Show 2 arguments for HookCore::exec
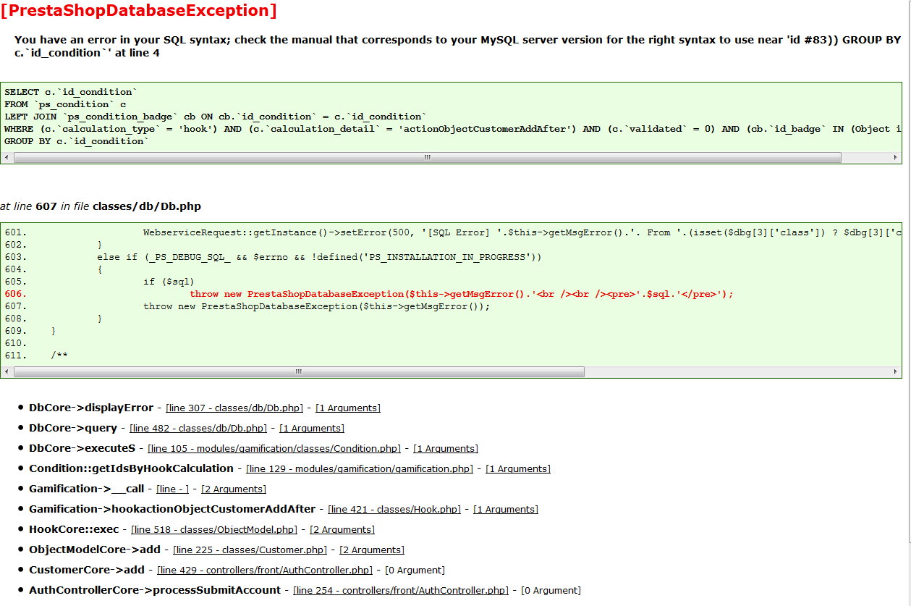 [342, 530]
